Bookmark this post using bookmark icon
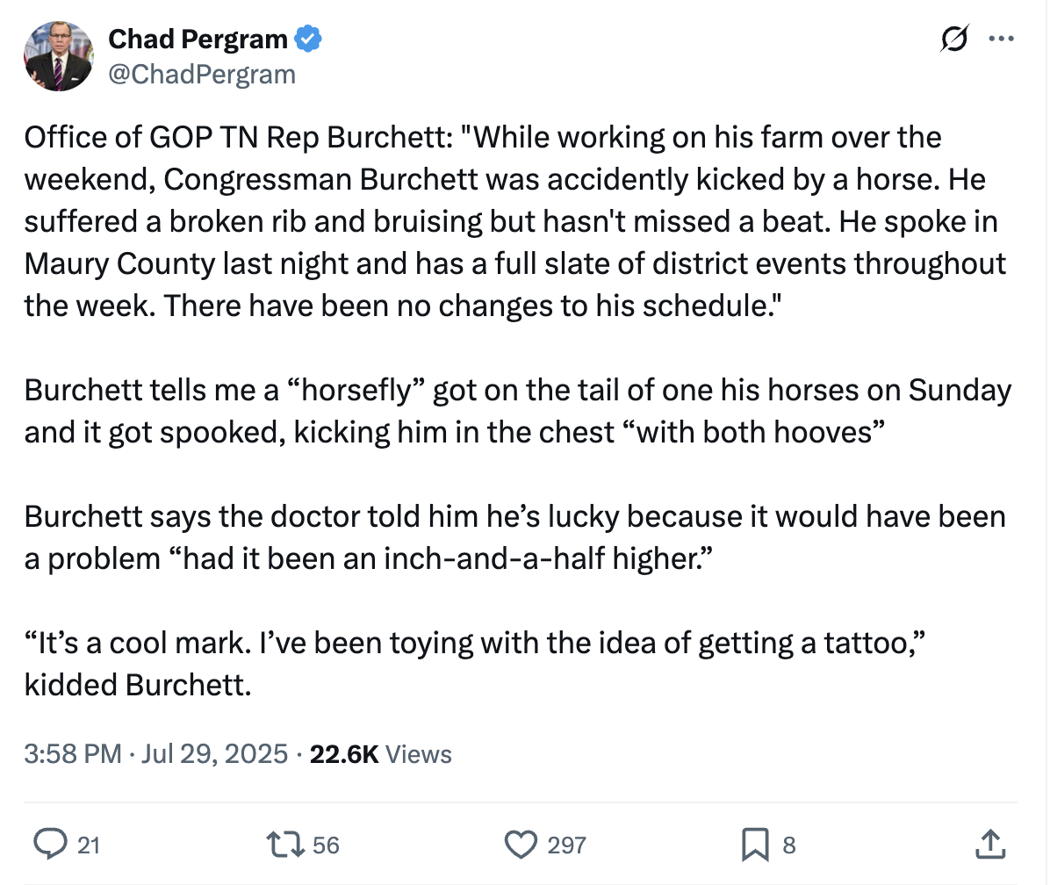Image resolution: width=1050 pixels, height=885 pixels. [x=755, y=845]
